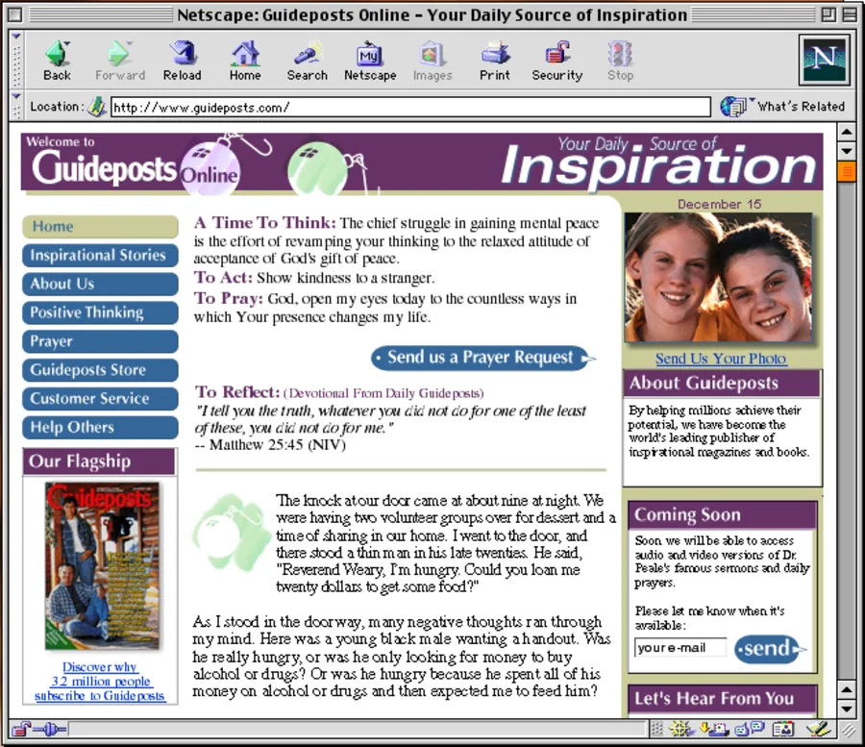Click the December 15 date text
Screen dimensions: 865x747
click(x=719, y=205)
